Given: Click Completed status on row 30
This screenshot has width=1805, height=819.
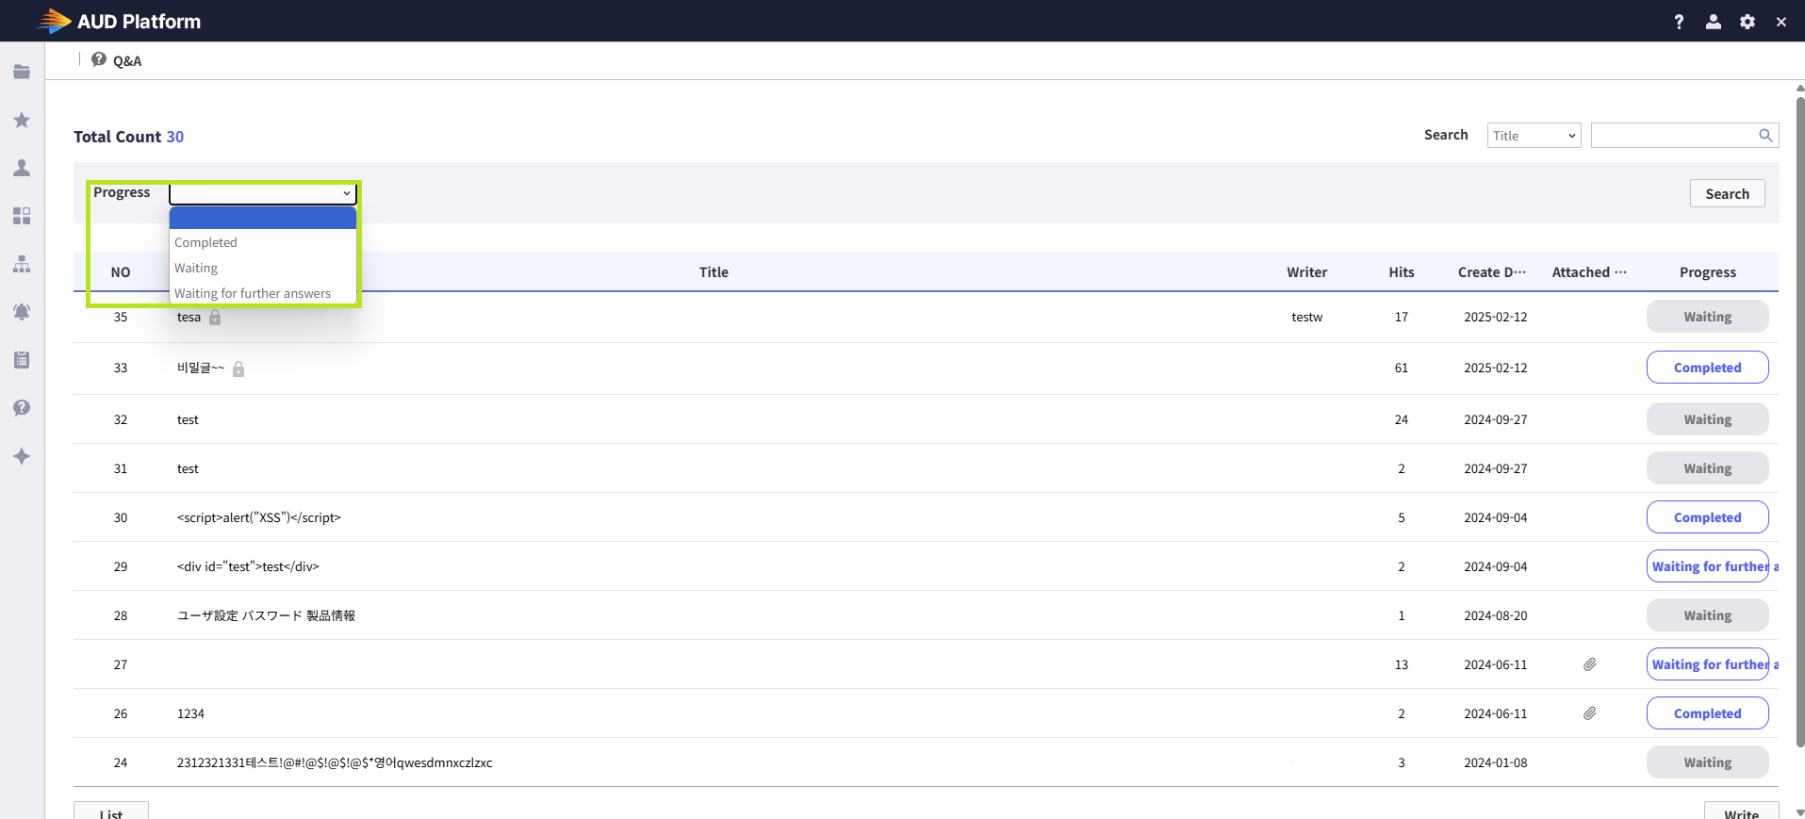Looking at the screenshot, I should point(1707,517).
